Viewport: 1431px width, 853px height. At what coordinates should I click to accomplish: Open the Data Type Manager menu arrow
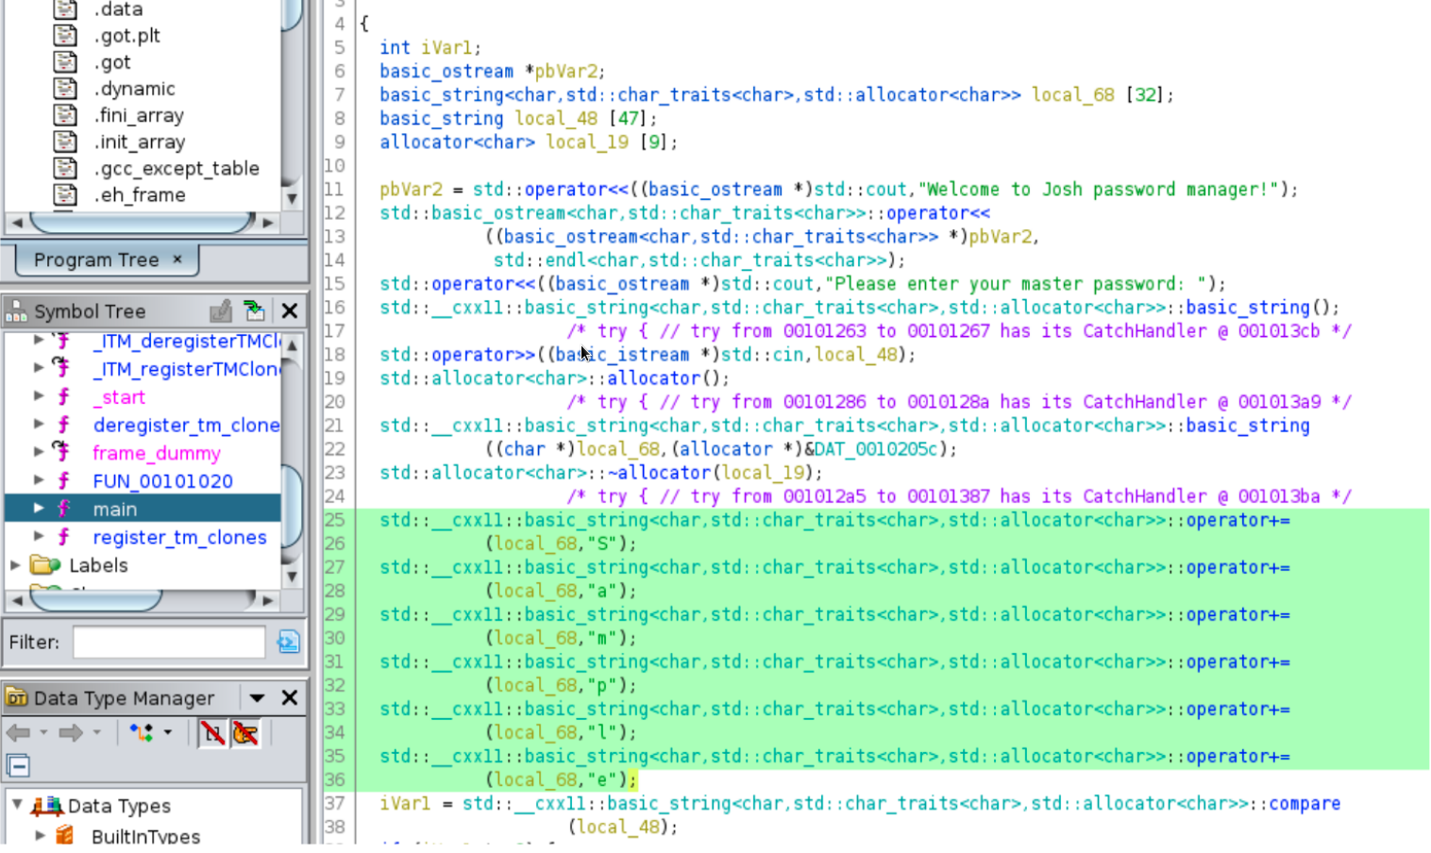click(257, 698)
